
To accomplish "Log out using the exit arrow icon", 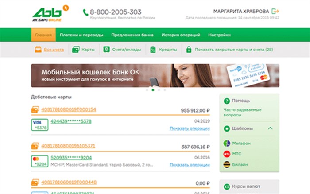I will pos(275,11).
